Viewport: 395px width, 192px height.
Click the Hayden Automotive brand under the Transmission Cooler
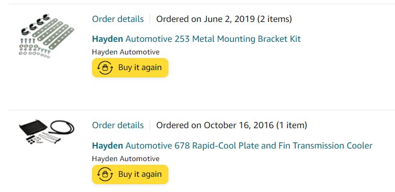point(126,159)
